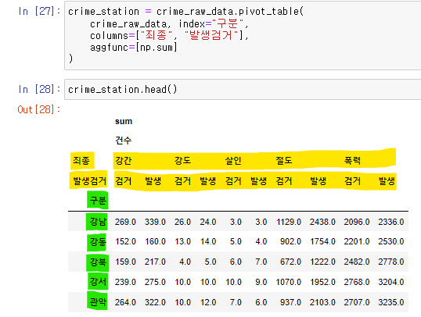Click the In [27] prompt label
This screenshot has width=421, height=317.
(x=39, y=11)
